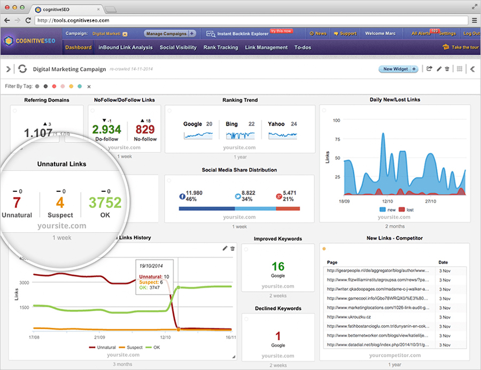Click the browser address bar
The height and width of the screenshot is (370, 481).
[251, 20]
